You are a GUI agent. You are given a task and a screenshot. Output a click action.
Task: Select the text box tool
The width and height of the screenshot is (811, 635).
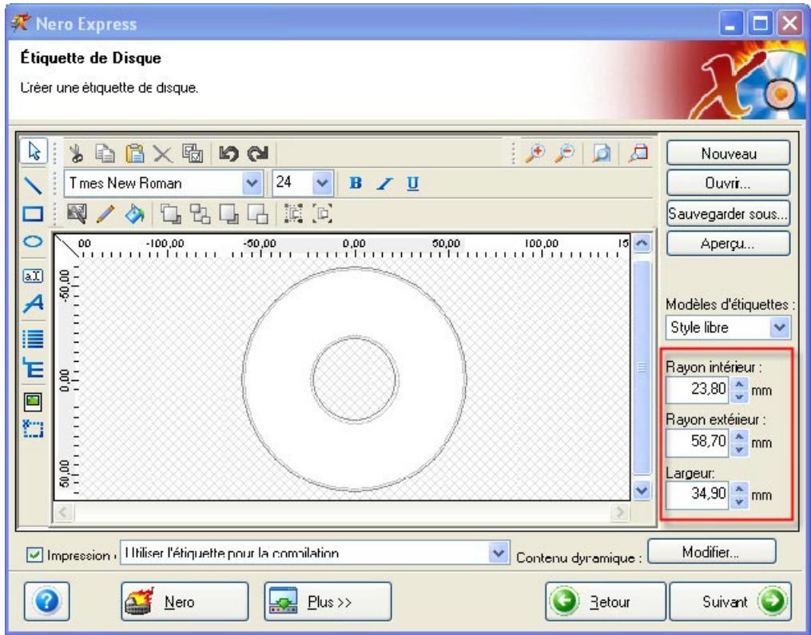tap(33, 276)
